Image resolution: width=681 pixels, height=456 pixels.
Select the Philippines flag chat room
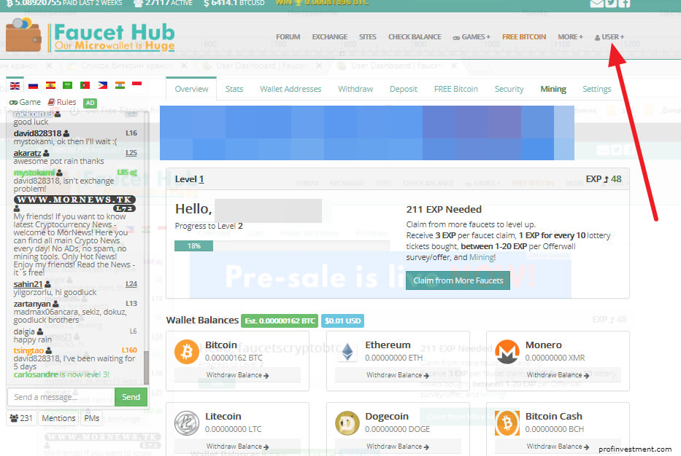click(x=102, y=86)
